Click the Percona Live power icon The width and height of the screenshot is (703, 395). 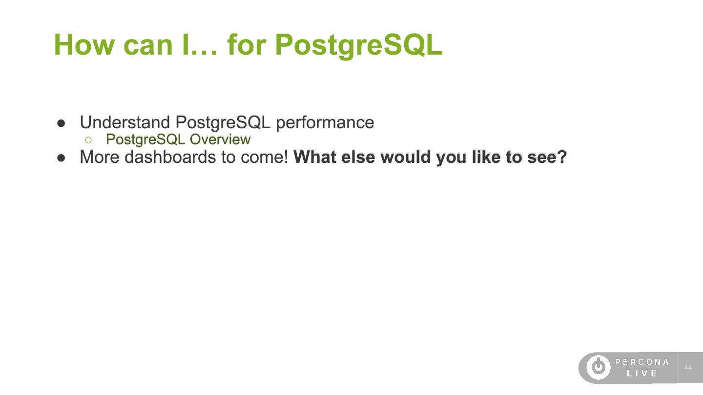(598, 367)
